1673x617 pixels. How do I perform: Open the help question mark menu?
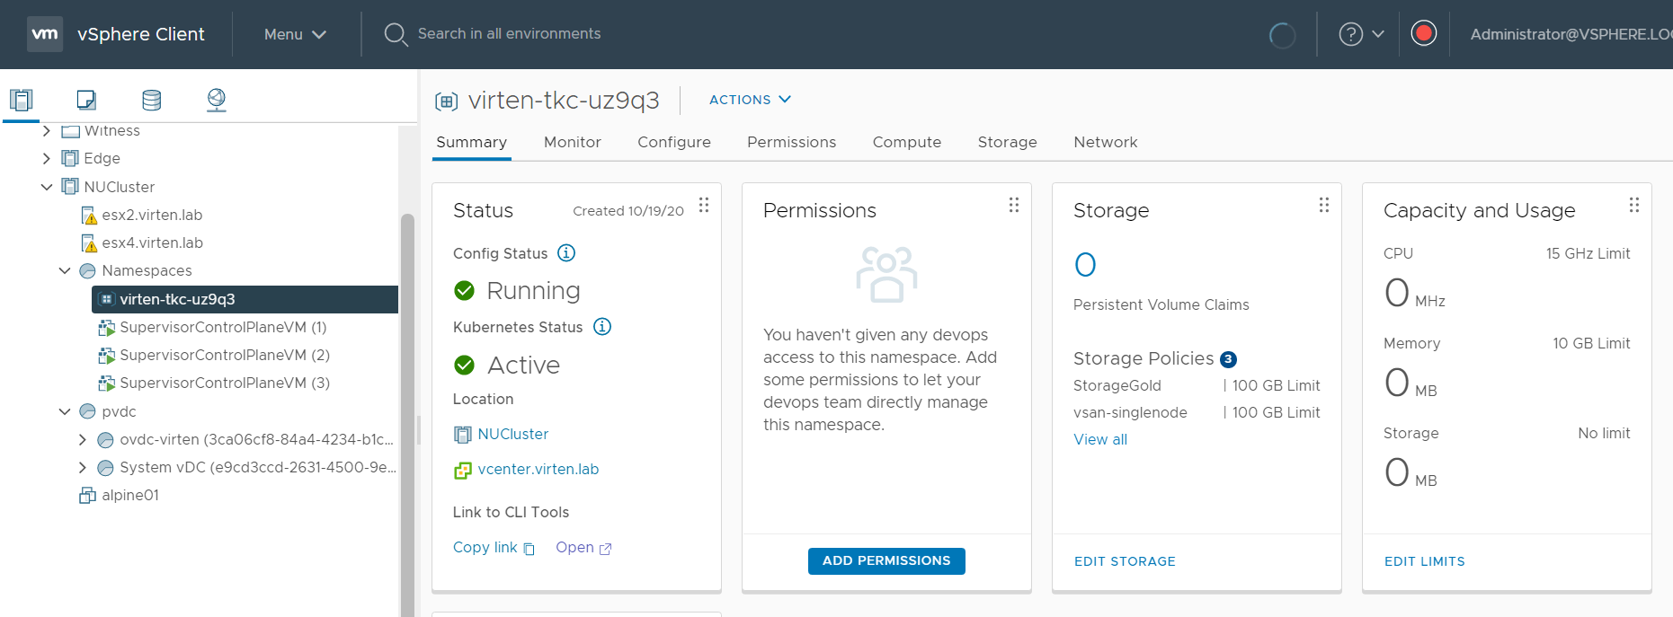(x=1361, y=34)
